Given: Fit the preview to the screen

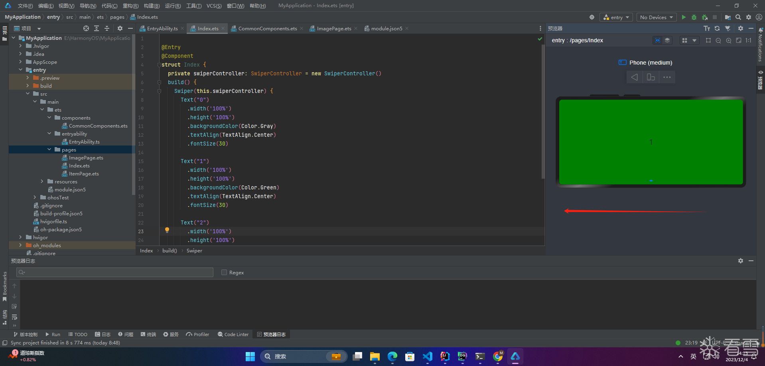Looking at the screenshot, I should click(x=739, y=40).
